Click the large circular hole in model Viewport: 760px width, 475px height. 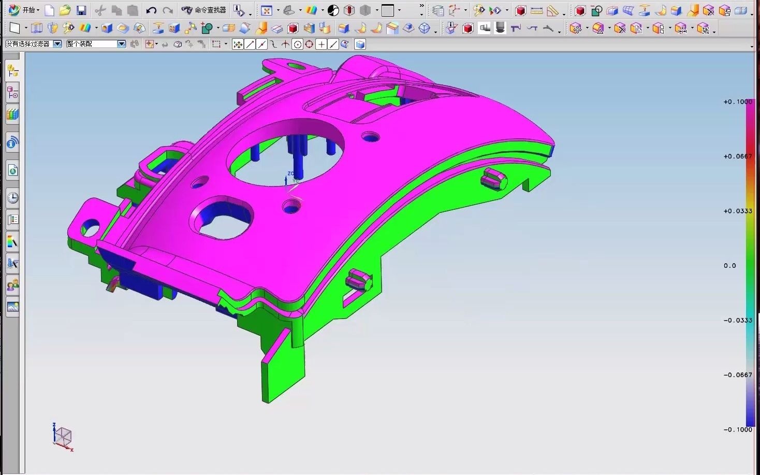[x=286, y=152]
